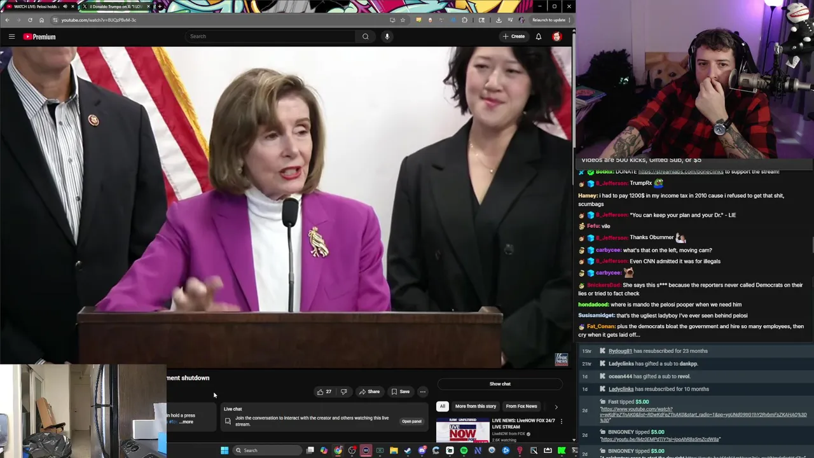
Task: Click ocean444 gifted sub event
Action: 649,377
